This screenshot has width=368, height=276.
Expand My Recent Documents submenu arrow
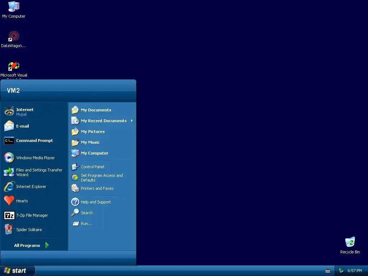click(132, 121)
